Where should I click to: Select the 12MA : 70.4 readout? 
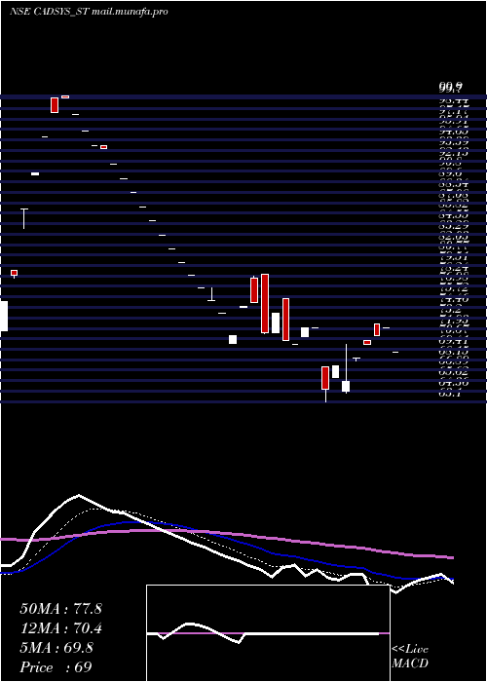60,628
